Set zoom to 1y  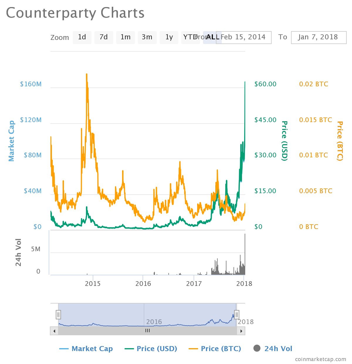click(x=169, y=37)
